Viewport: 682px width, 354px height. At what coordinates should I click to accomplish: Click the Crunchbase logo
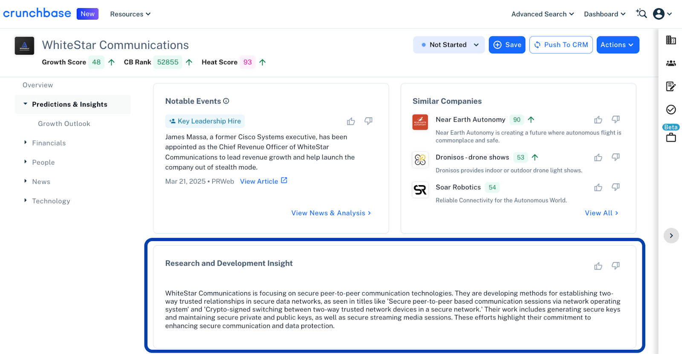pos(37,13)
